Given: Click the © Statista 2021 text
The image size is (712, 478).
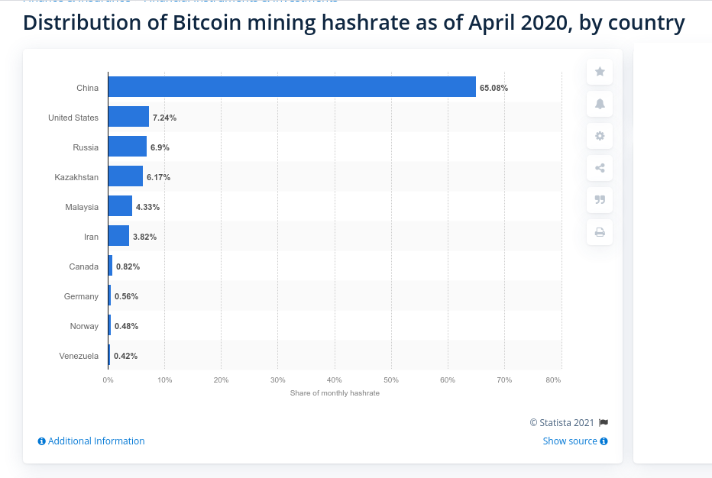Looking at the screenshot, I should click(562, 422).
